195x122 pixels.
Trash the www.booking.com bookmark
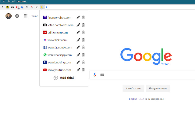[x=83, y=62]
